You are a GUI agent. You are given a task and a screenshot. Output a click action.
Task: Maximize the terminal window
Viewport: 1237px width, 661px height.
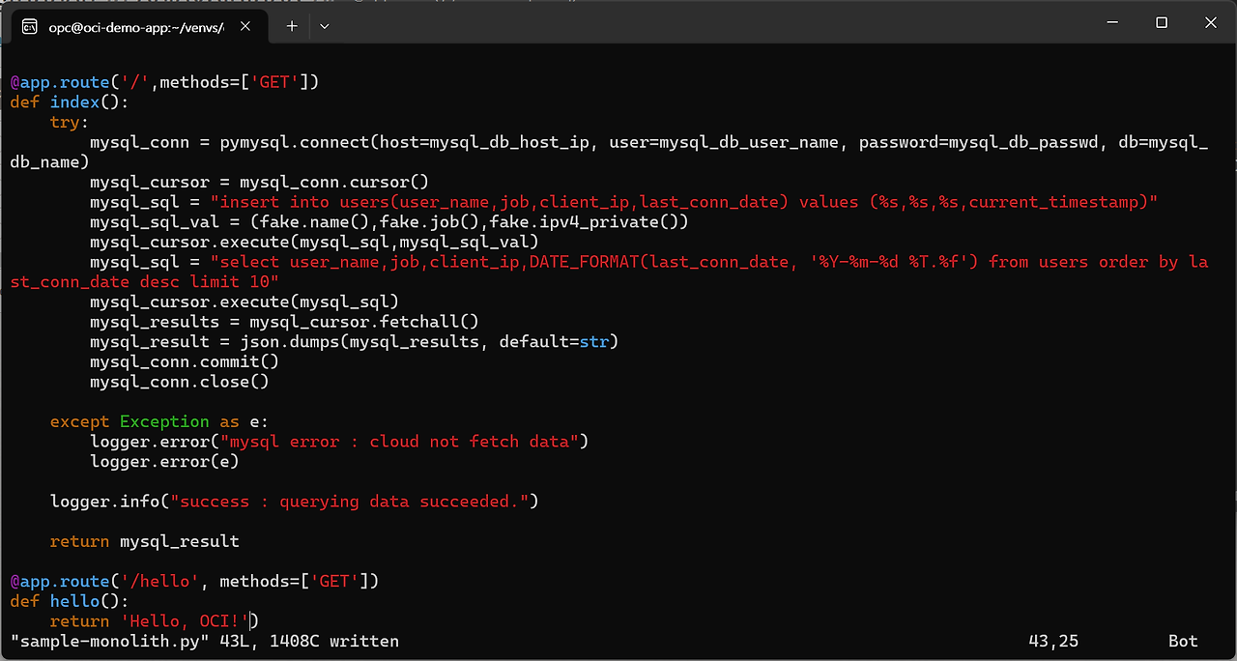1162,23
